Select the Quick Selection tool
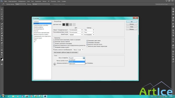This screenshot has height=98, width=175. pos(2,16)
